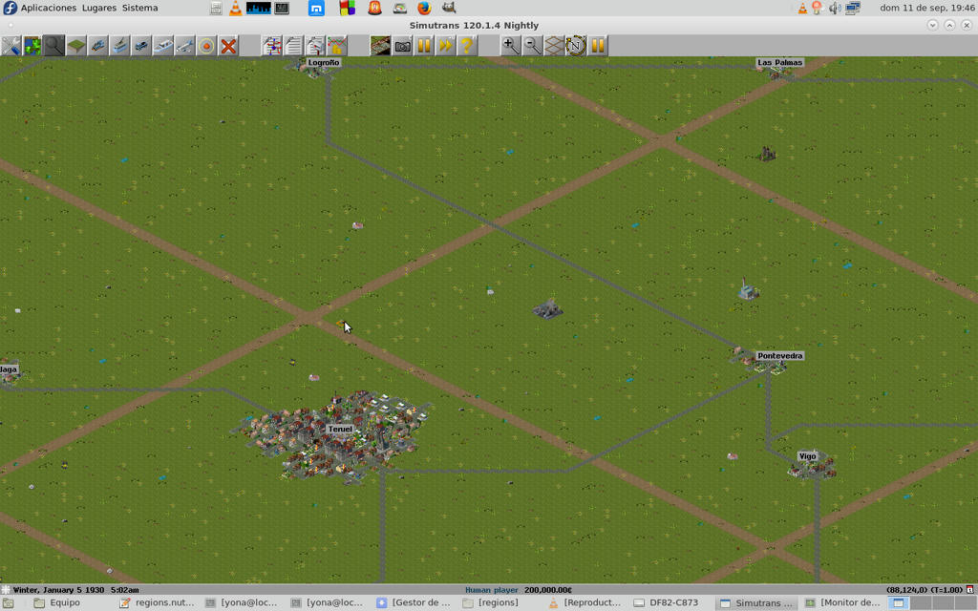Select the Teruel city label
The image size is (978, 611).
tap(340, 429)
